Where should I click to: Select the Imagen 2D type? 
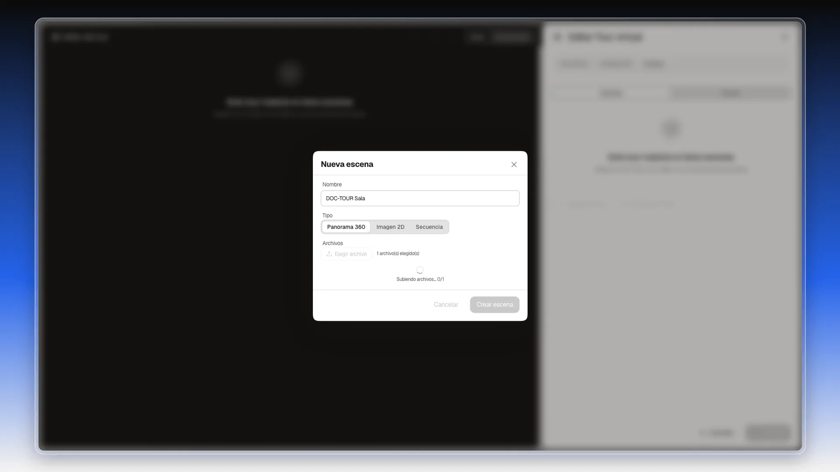pos(390,227)
